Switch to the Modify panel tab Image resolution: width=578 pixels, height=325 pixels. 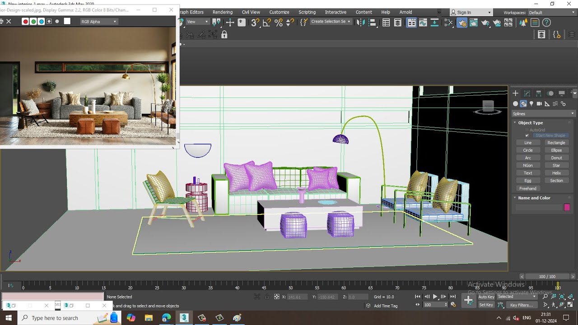[x=527, y=93]
